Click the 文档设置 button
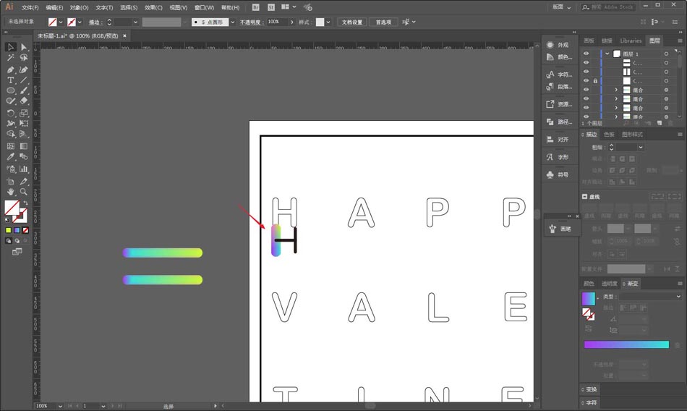The height and width of the screenshot is (411, 687). 352,22
